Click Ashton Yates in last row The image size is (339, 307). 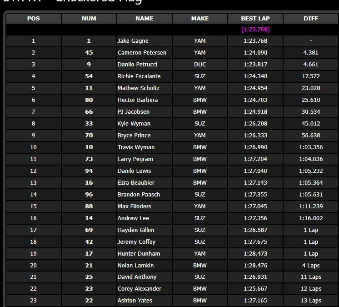135,301
